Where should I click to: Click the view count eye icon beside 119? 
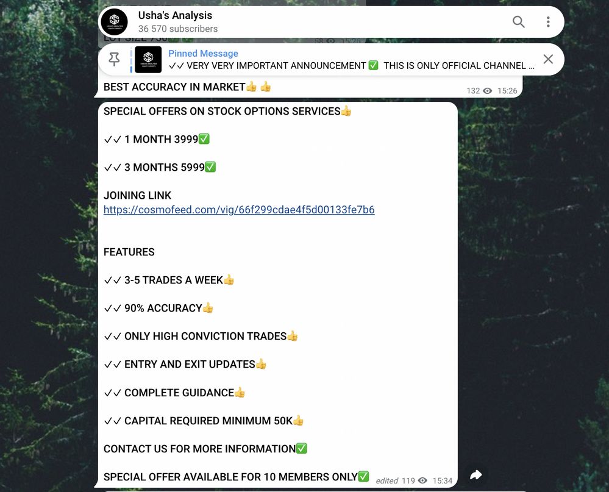click(422, 481)
